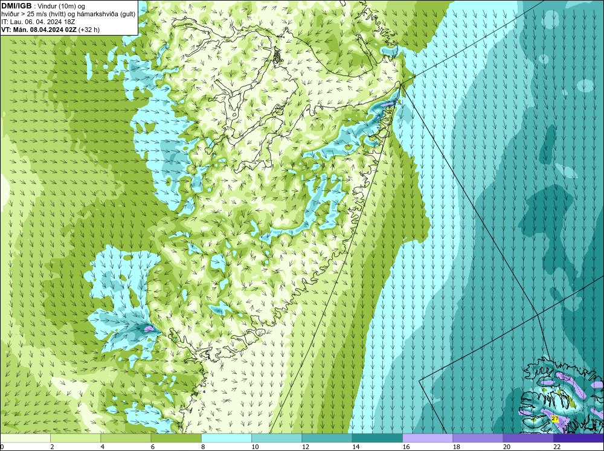The width and height of the screenshot is (604, 451).
Task: Click the '20' label on the color scale
Action: (x=507, y=447)
